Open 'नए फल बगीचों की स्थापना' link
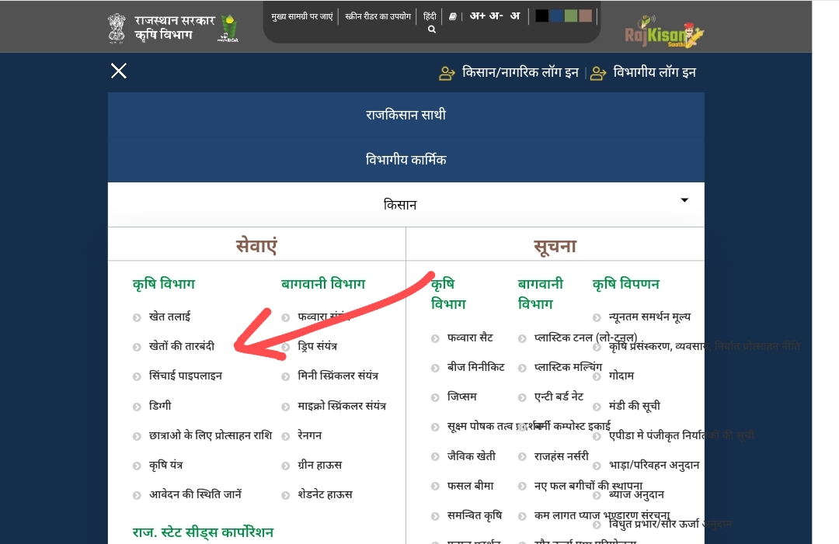The height and width of the screenshot is (544, 839). pos(588,486)
